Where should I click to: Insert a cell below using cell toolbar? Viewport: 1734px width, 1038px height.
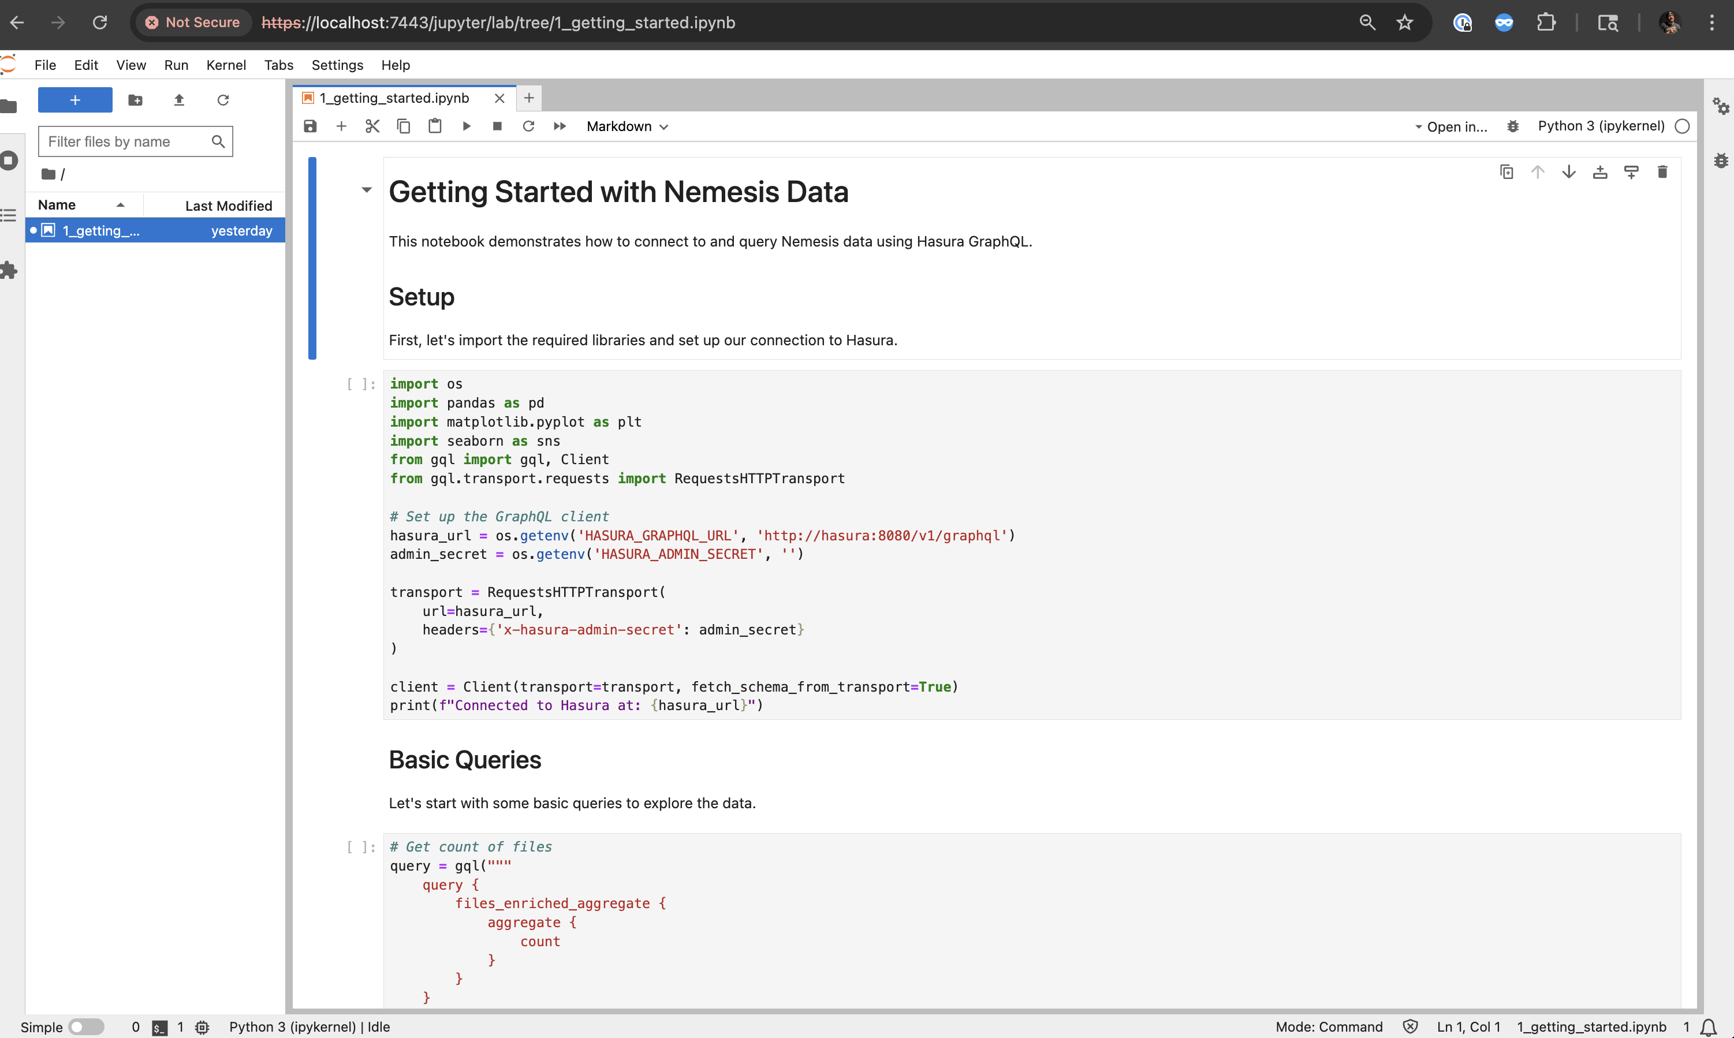[1631, 171]
